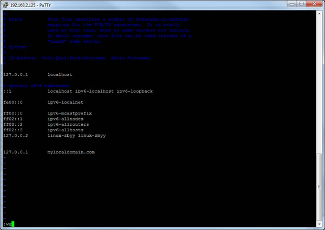Click the scrollbar down arrow
The width and height of the screenshot is (325, 230).
[x=319, y=225]
